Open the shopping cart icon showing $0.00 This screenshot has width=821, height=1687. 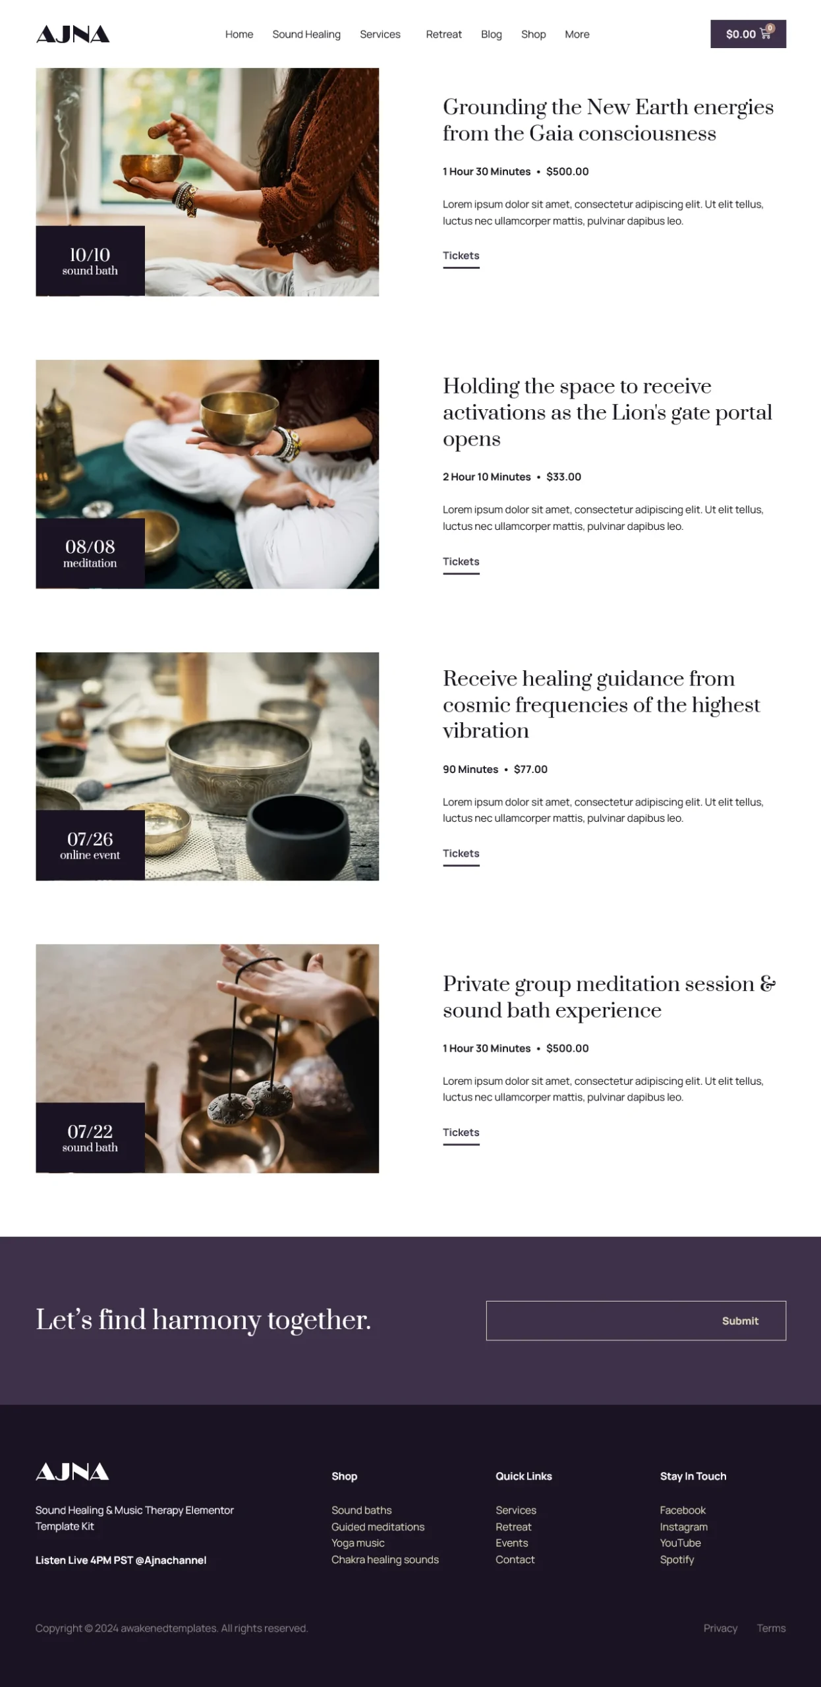[748, 34]
